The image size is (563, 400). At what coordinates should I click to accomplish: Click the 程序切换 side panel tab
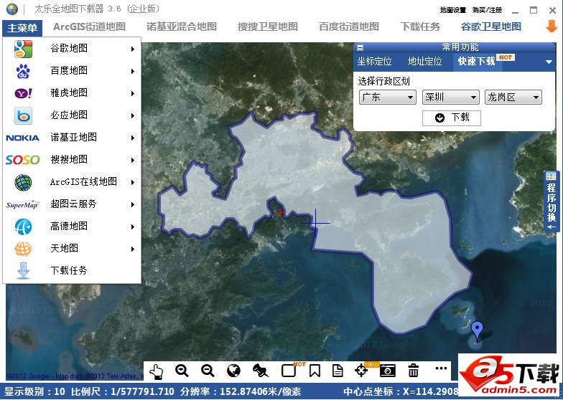(552, 201)
